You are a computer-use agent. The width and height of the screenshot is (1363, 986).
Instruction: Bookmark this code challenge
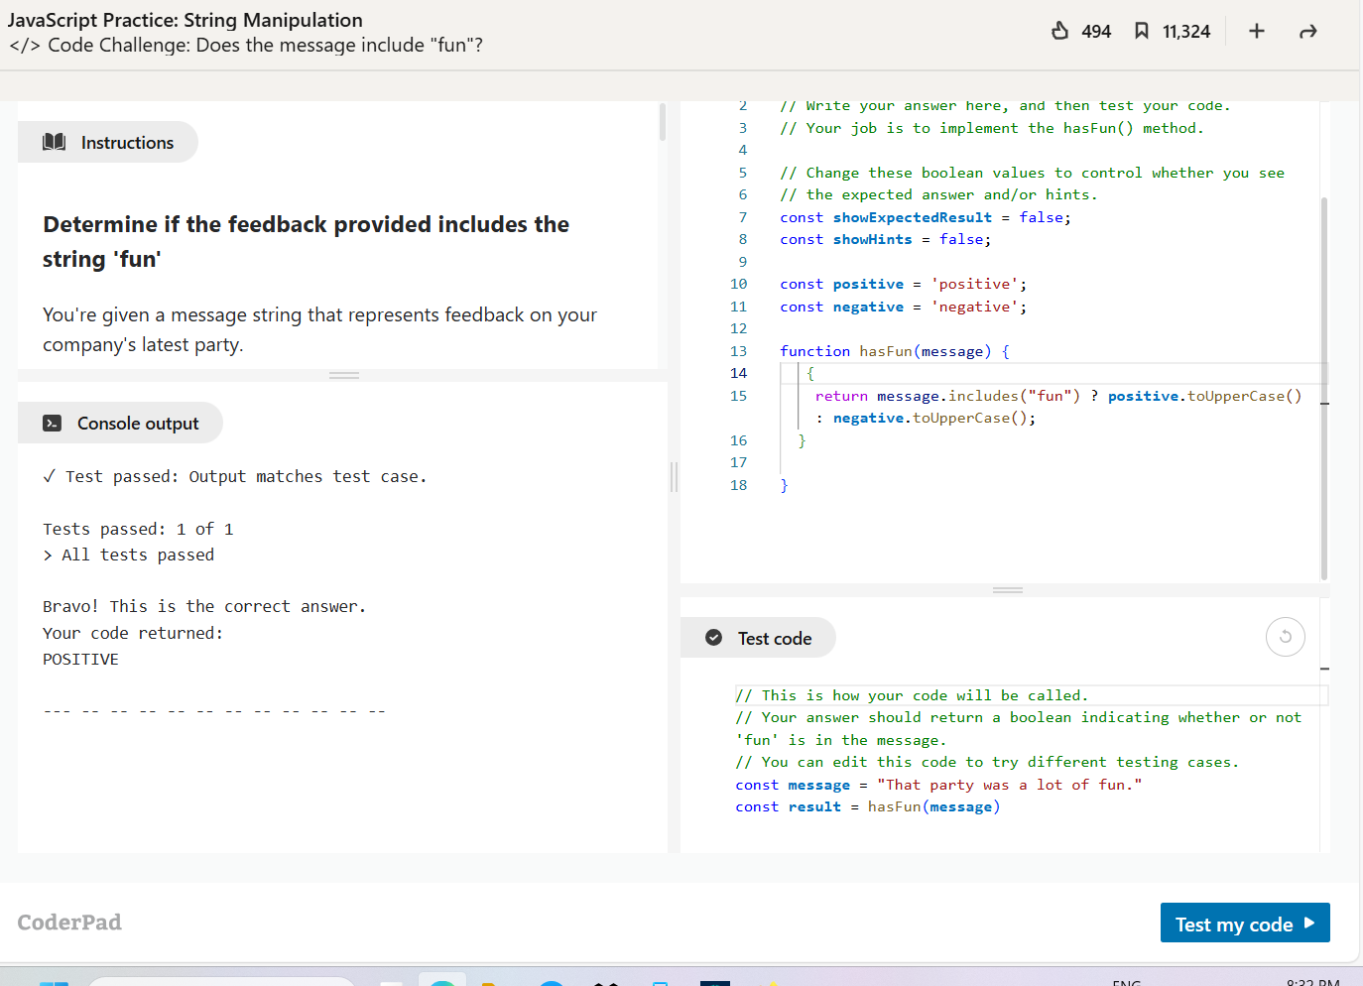click(x=1142, y=31)
